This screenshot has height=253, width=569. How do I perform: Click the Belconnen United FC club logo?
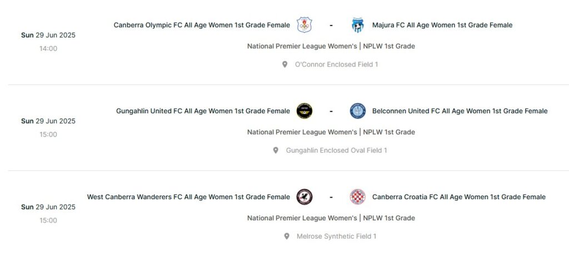[x=357, y=111]
